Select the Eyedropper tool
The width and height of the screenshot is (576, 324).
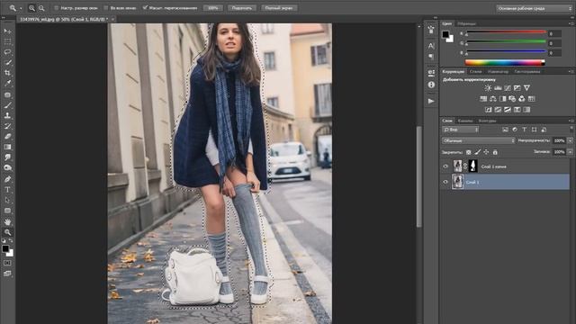coord(7,84)
